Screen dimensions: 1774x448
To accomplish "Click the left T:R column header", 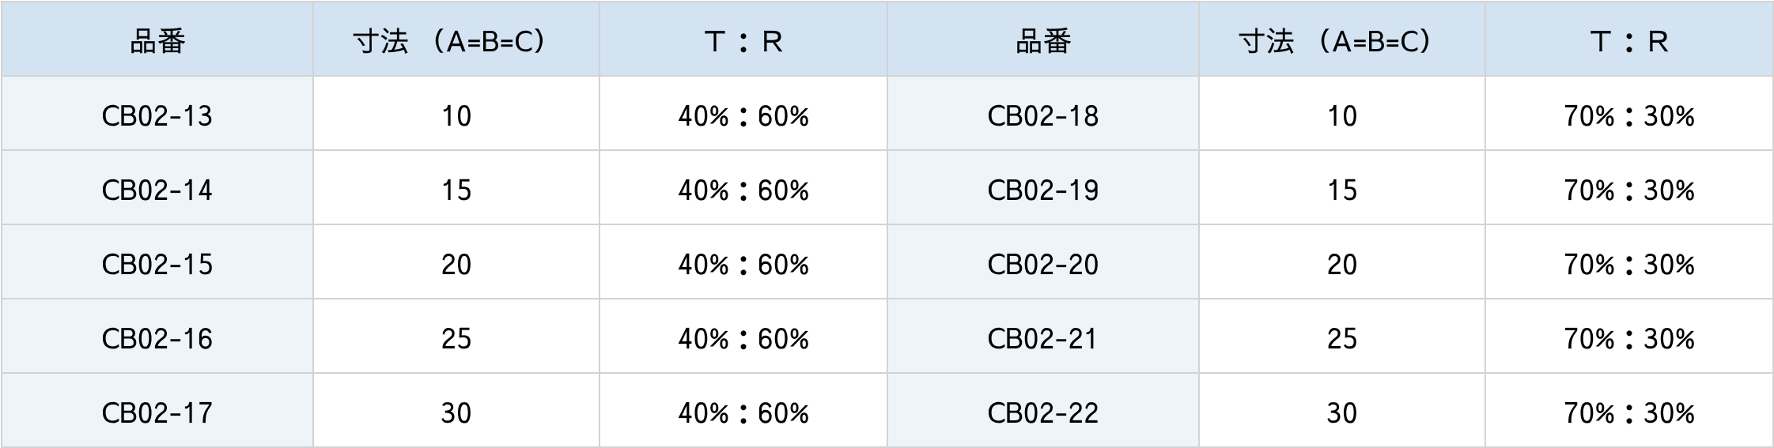I will (x=743, y=41).
